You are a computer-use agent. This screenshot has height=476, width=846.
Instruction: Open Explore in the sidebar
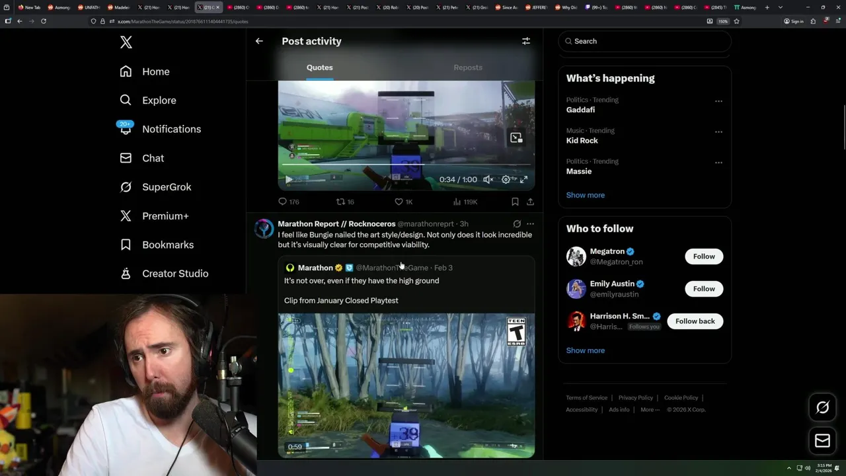pyautogui.click(x=148, y=100)
